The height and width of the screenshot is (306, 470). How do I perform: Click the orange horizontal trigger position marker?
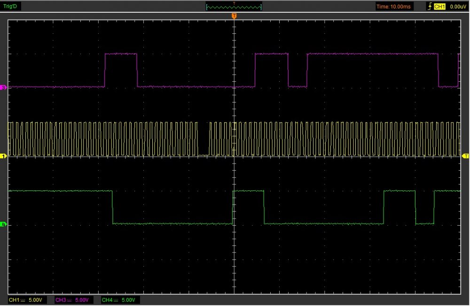(x=234, y=16)
